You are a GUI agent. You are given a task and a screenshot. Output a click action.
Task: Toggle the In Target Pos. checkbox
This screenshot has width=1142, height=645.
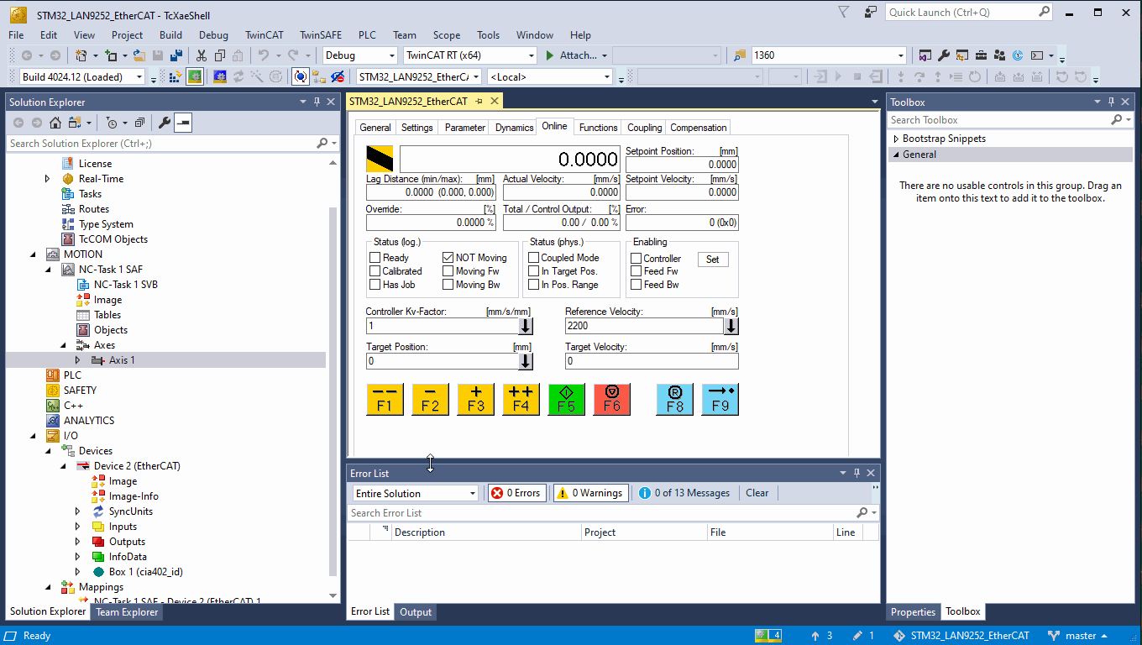click(x=533, y=271)
